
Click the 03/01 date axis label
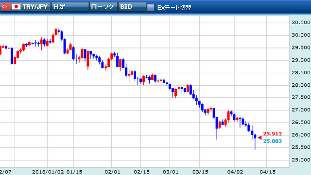pyautogui.click(x=171, y=172)
